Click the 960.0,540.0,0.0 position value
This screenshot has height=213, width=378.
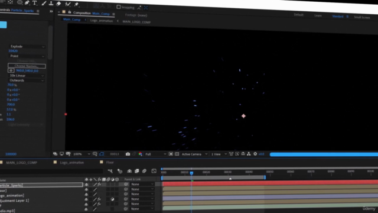tap(27, 71)
